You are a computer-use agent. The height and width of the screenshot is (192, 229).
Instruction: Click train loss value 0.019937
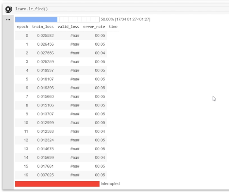pyautogui.click(x=45, y=70)
